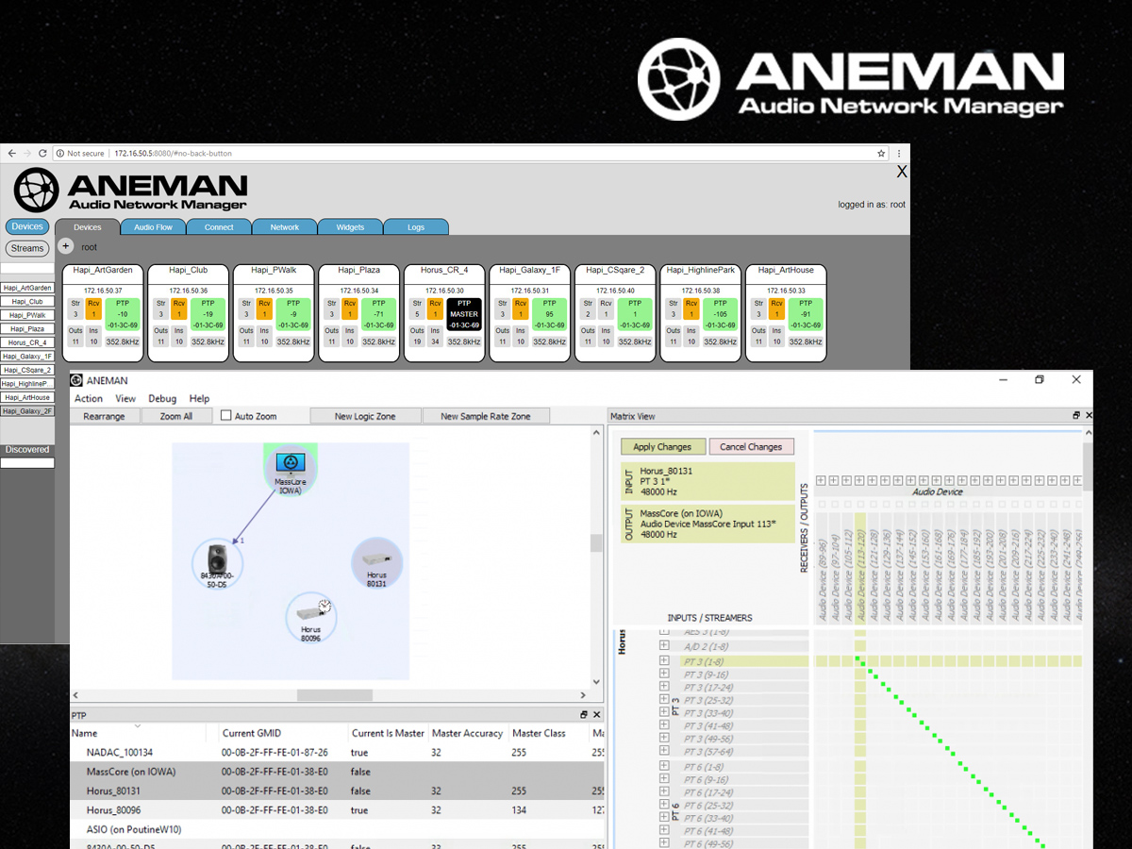1132x849 pixels.
Task: Click the ANEMAN app icon in title bar
Action: (x=76, y=380)
